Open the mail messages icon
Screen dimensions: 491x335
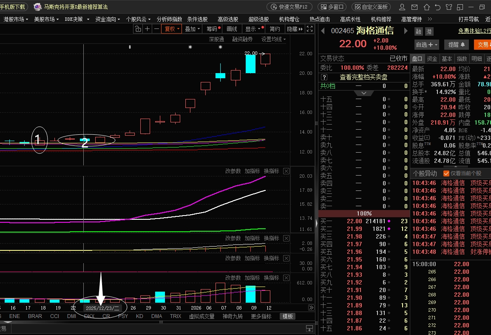414,7
